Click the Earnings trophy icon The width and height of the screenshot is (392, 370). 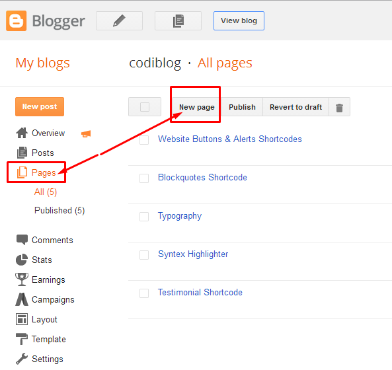click(x=22, y=279)
